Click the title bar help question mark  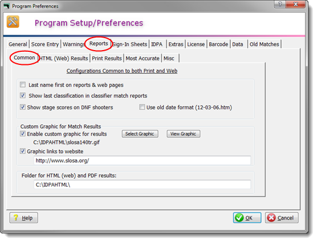[x=280, y=4]
